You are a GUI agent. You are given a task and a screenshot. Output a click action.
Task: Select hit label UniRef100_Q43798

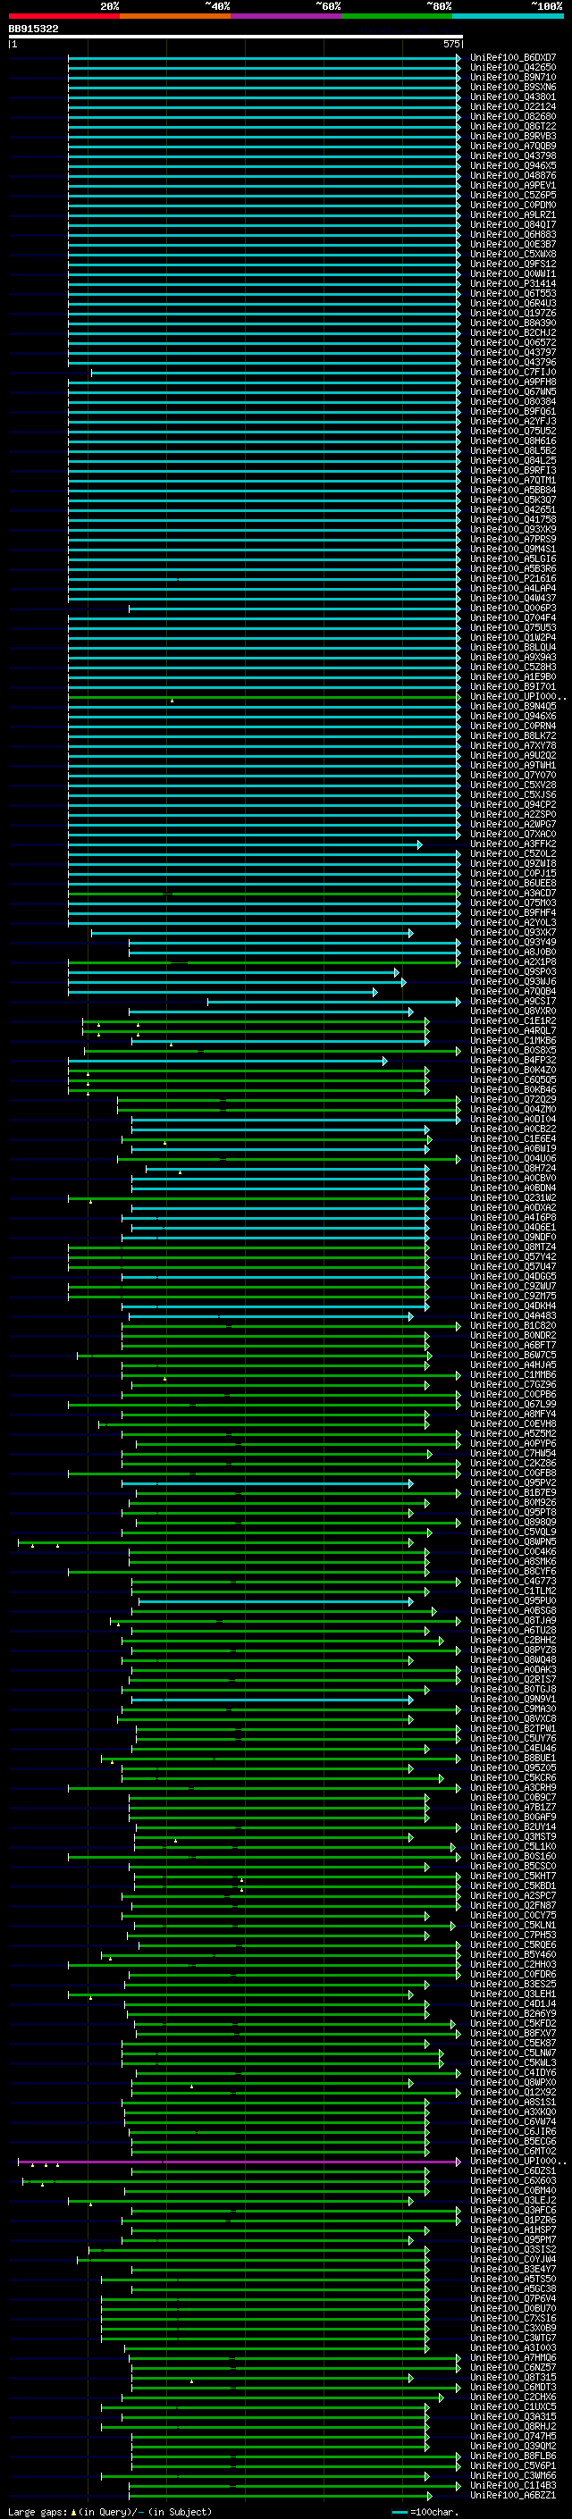[x=513, y=156]
